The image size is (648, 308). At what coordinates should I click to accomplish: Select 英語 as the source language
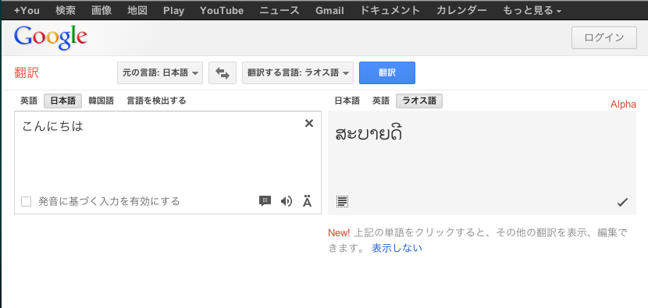[29, 101]
